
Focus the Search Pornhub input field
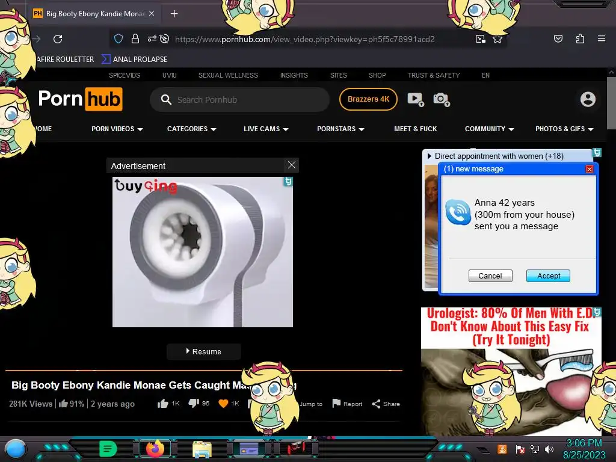coord(239,100)
